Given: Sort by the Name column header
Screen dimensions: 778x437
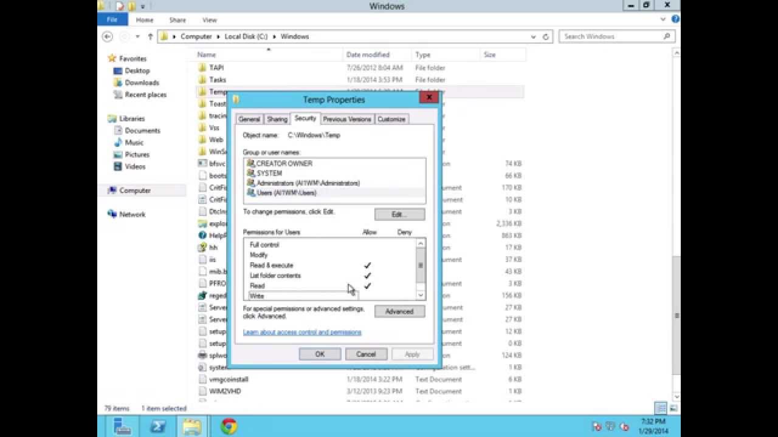Looking at the screenshot, I should (x=268, y=55).
